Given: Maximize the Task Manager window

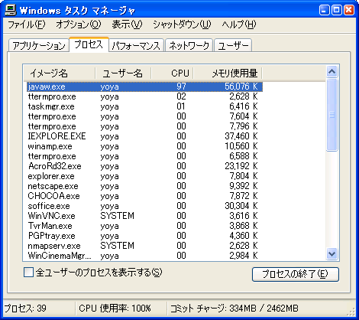Looking at the screenshot, I should [337, 10].
